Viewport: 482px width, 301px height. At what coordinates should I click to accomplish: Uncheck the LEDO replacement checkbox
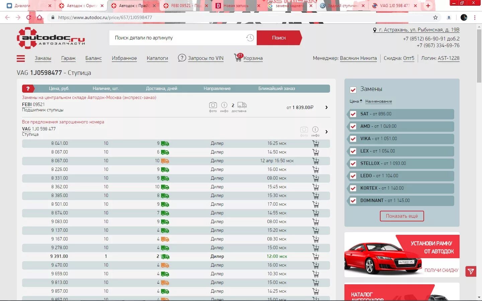tap(353, 176)
